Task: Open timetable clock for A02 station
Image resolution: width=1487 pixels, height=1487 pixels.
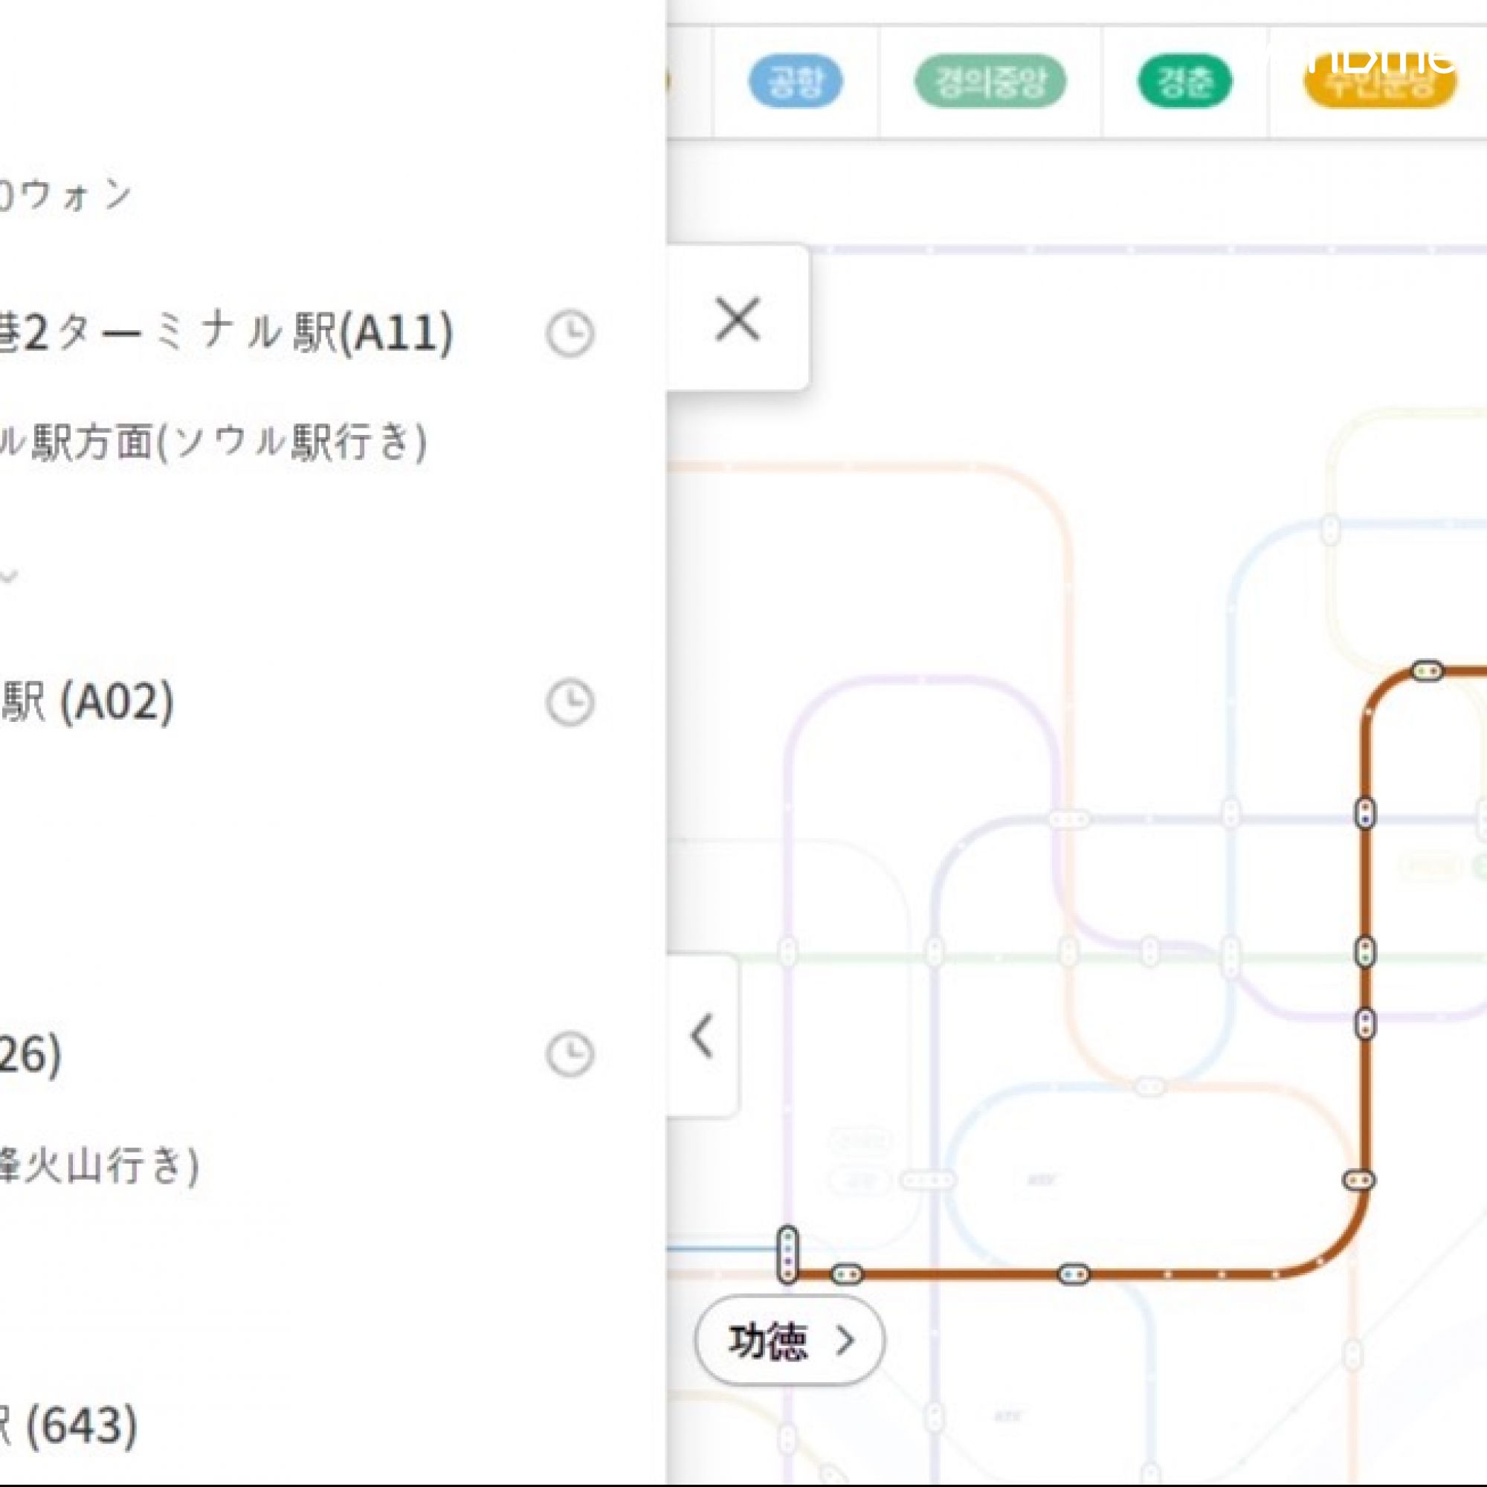Action: [570, 702]
